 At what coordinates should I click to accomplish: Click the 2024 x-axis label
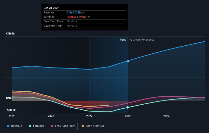166,116
